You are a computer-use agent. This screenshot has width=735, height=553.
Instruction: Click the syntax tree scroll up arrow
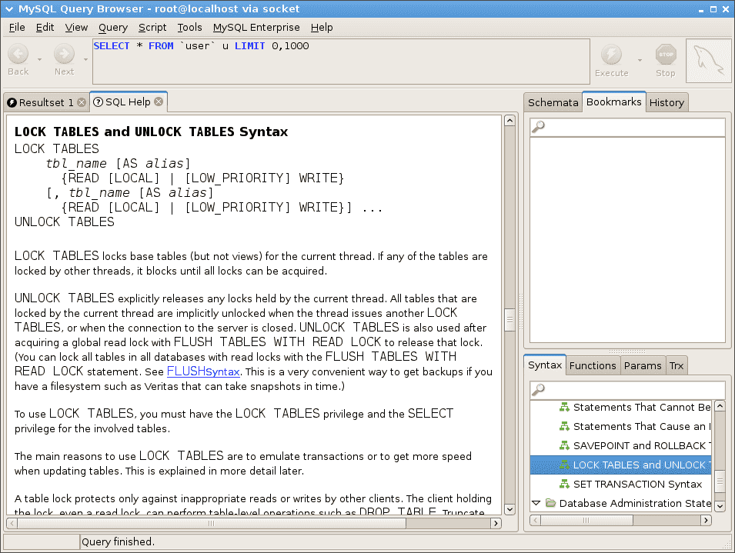[720, 405]
